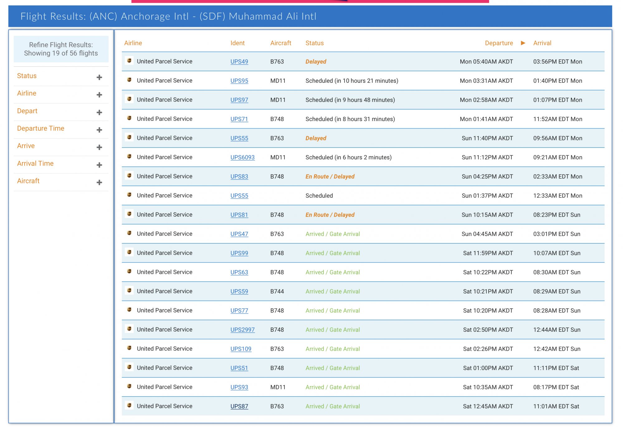
Task: Click the Delayed status for UPS49
Action: click(316, 62)
